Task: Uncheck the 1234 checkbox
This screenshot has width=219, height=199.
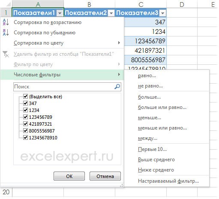Action: coord(25,110)
